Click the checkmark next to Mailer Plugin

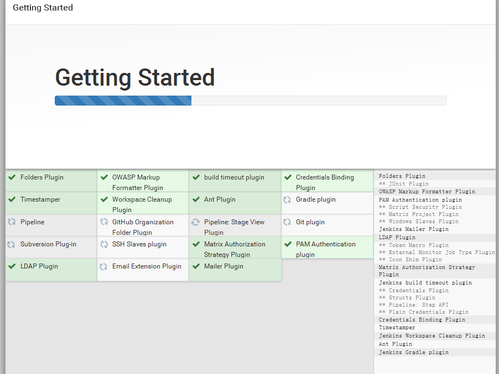196,266
